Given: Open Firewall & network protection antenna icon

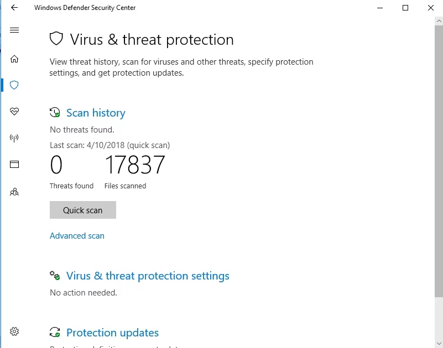Looking at the screenshot, I should coord(14,138).
